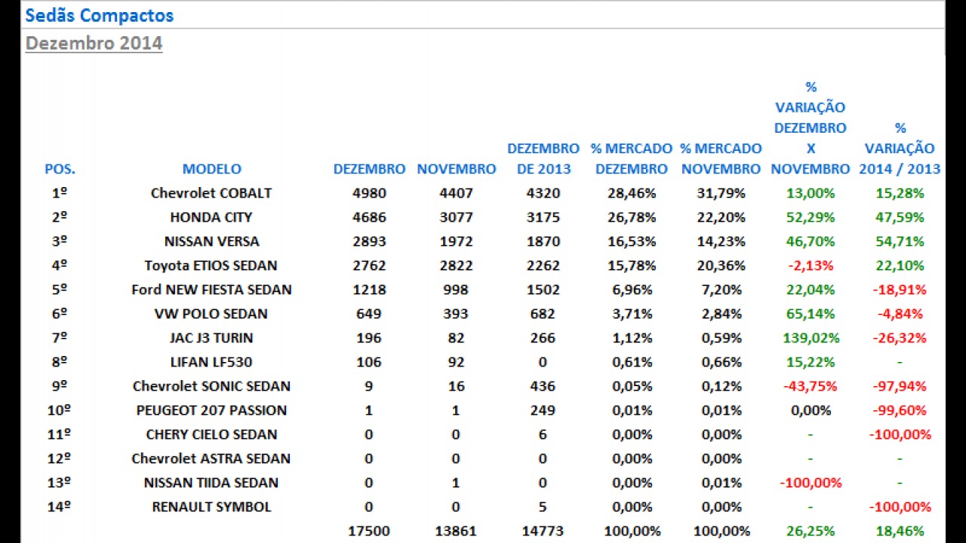966x543 pixels.
Task: Select the 'RENAULT SYMBOL' model cell
Action: (211, 507)
